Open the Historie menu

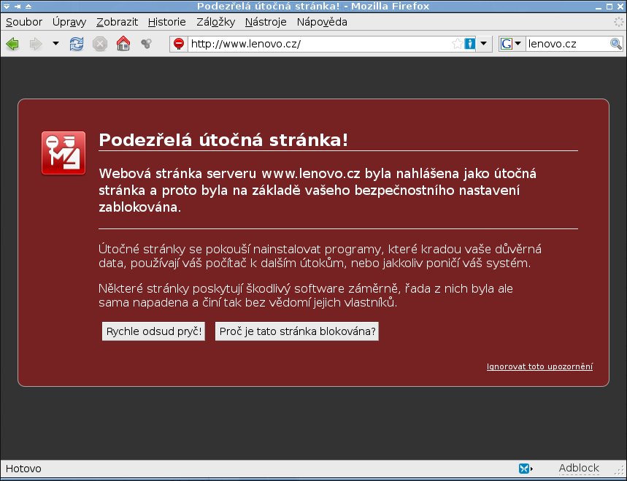tap(166, 22)
